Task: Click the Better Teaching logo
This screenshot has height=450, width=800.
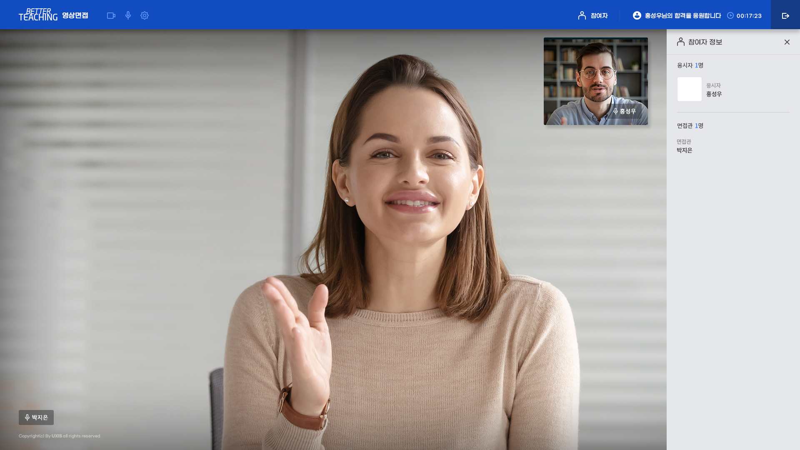Action: click(38, 15)
